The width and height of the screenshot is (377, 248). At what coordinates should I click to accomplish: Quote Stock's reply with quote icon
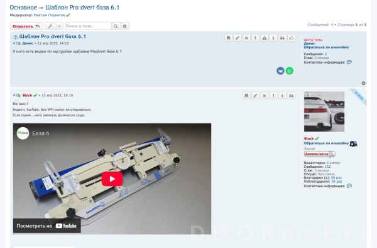pos(291,95)
